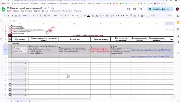The height and width of the screenshot is (102, 181).
Task: Increase font size plus button
Action: click(73, 16)
